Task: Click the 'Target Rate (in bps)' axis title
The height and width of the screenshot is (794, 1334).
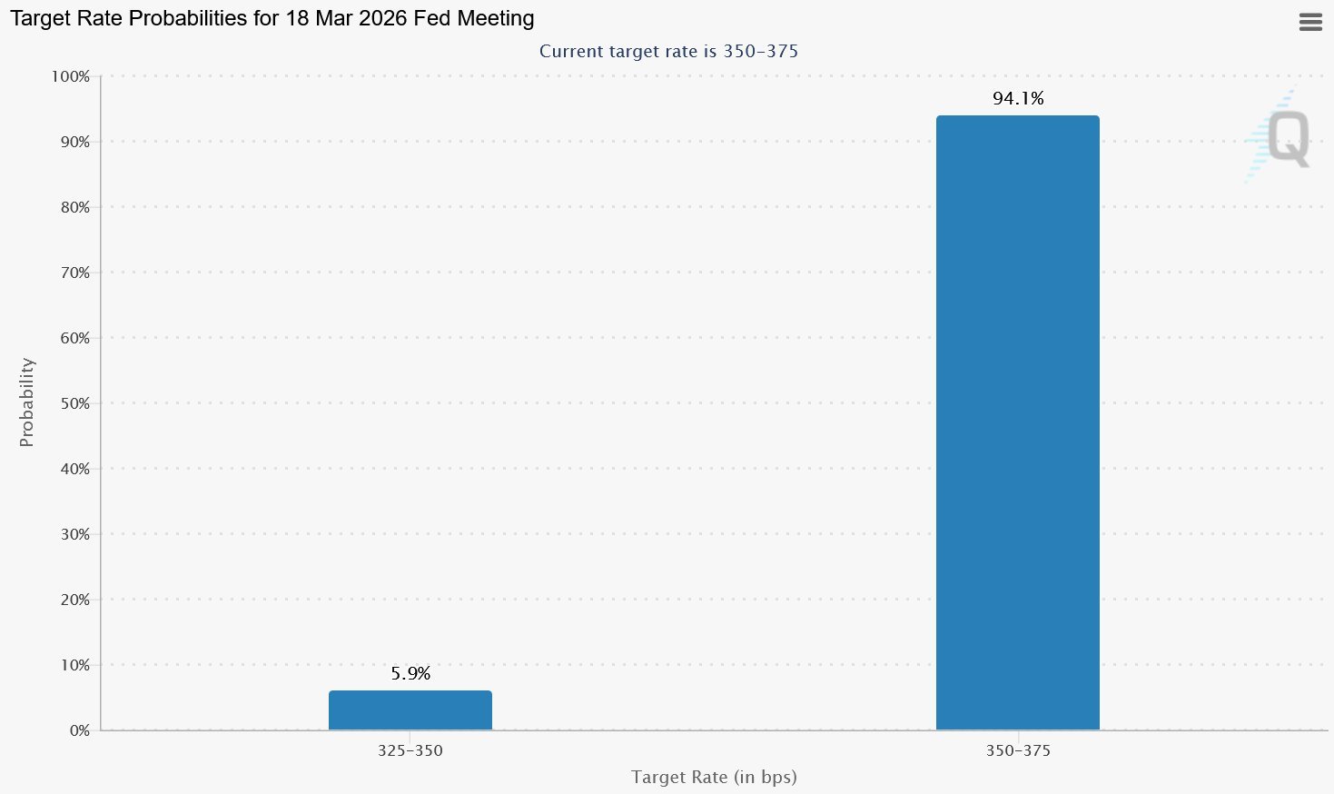Action: pos(714,777)
